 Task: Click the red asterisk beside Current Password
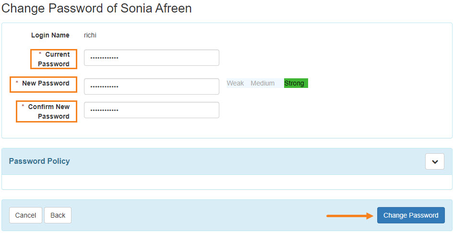tap(40, 54)
